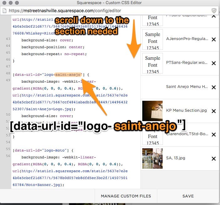Click the file name PTSans-Regular.wo...

coord(186,63)
